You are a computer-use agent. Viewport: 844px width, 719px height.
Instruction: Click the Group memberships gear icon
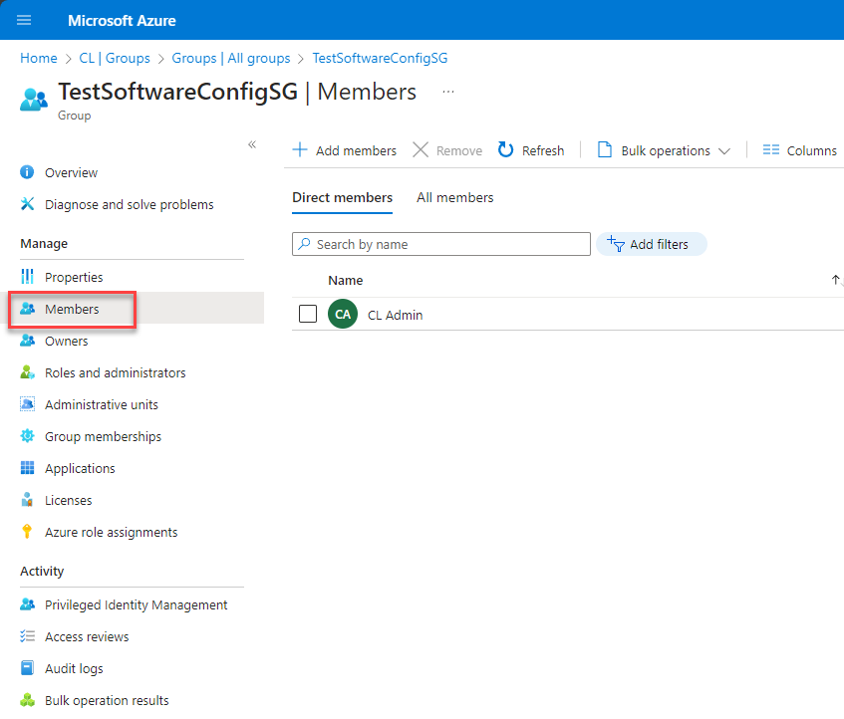[27, 435]
